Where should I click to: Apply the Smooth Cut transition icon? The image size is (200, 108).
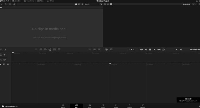coord(99,49)
